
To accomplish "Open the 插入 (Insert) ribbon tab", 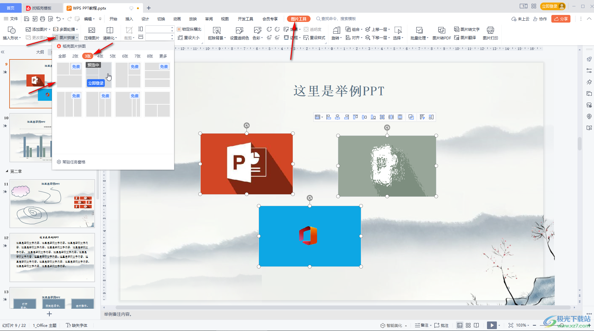I will [129, 19].
